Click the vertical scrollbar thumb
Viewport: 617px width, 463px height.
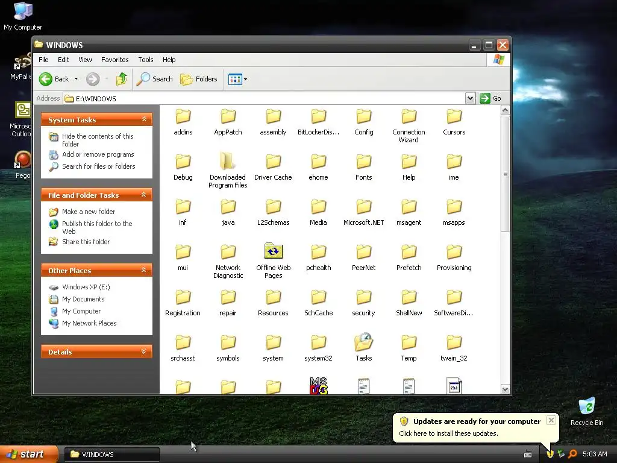pos(506,174)
